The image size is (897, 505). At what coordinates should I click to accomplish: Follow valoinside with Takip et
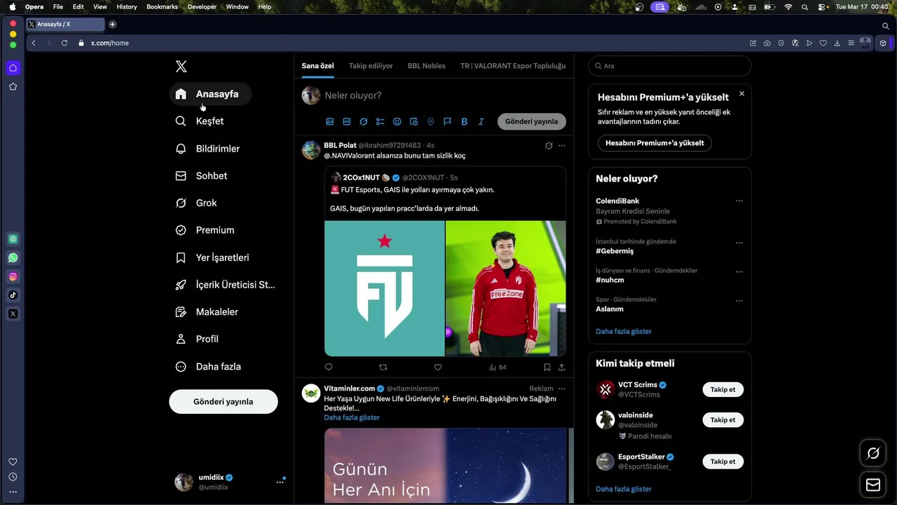tap(723, 420)
